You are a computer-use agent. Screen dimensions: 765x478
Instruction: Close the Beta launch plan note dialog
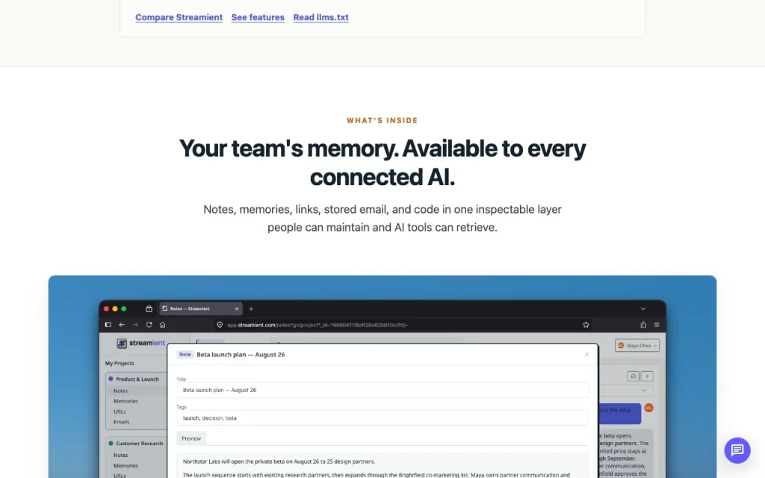click(586, 355)
